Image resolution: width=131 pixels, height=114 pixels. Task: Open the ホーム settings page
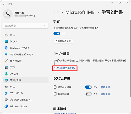pyautogui.click(x=26, y=35)
